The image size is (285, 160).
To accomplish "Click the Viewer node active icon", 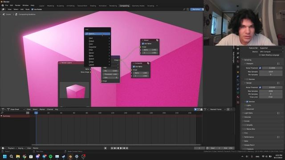I will coord(157,40).
